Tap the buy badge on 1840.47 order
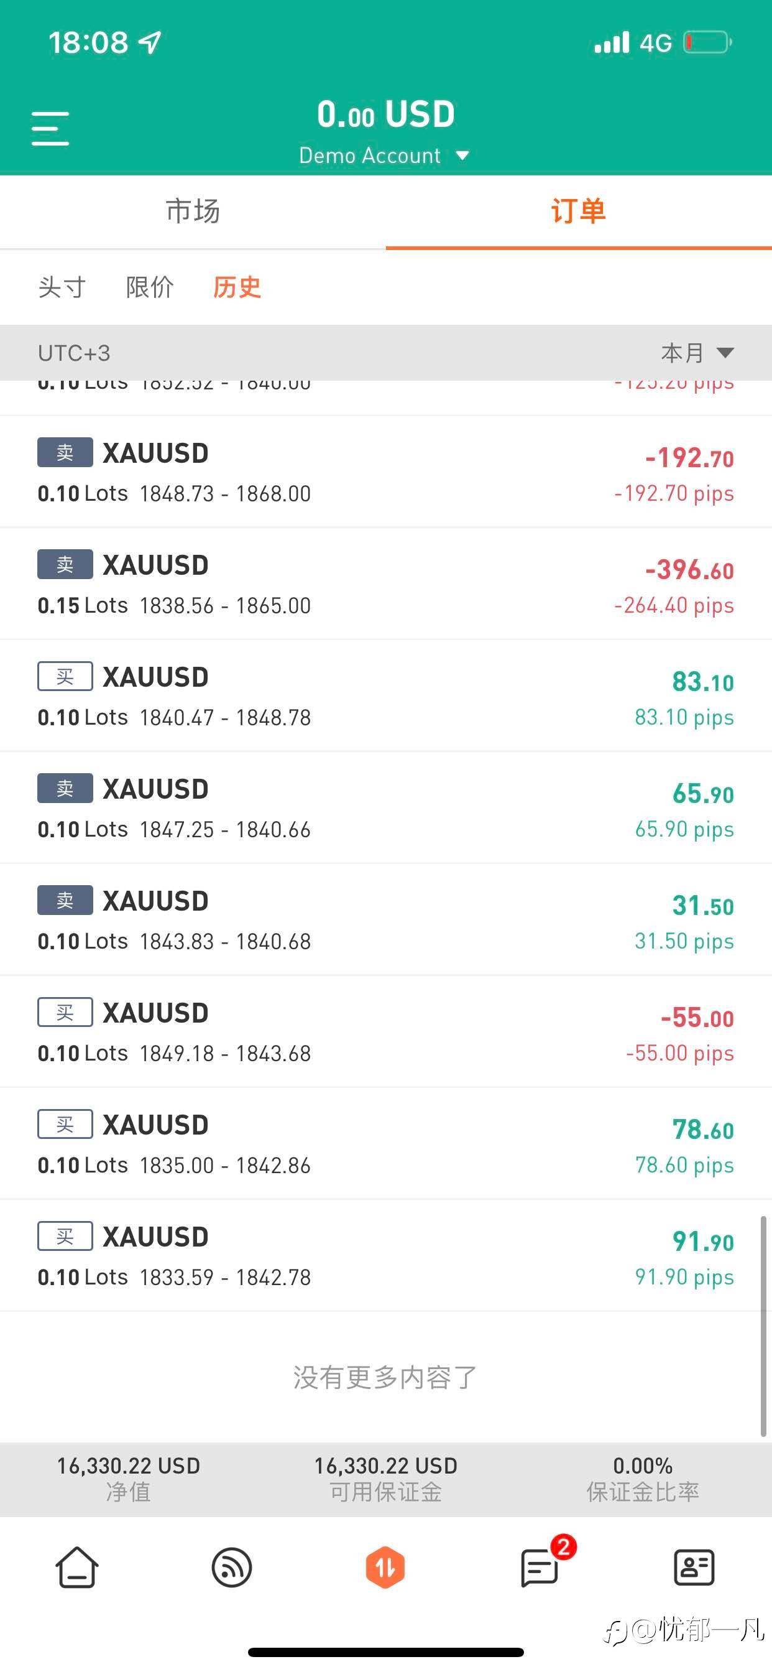The image size is (772, 1672). (x=65, y=676)
